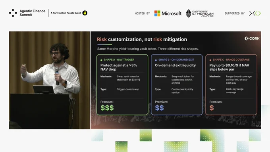Image resolution: width=270 pixels, height=152 pixels.
Task: Click the blue $$ premium symbol
Action: click(160, 108)
